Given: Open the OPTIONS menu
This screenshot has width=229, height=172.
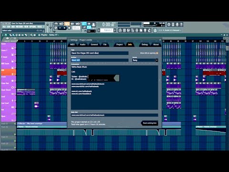Looking at the screenshot, I should click(x=33, y=27).
